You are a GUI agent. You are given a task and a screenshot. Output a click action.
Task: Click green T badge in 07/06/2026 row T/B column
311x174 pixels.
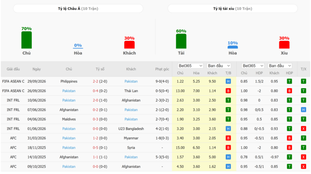click(x=228, y=110)
